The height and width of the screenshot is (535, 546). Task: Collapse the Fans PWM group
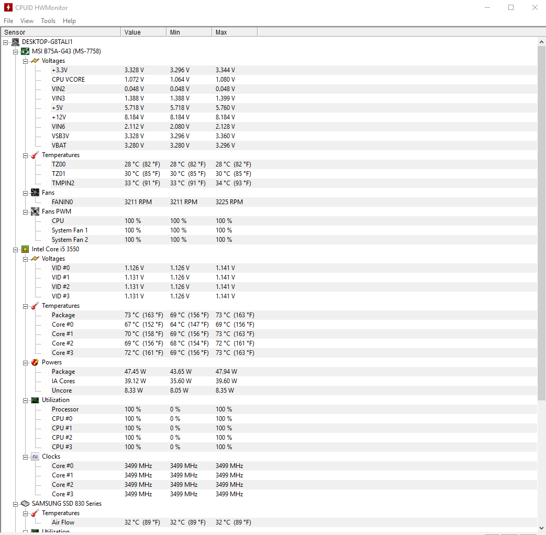(x=26, y=212)
